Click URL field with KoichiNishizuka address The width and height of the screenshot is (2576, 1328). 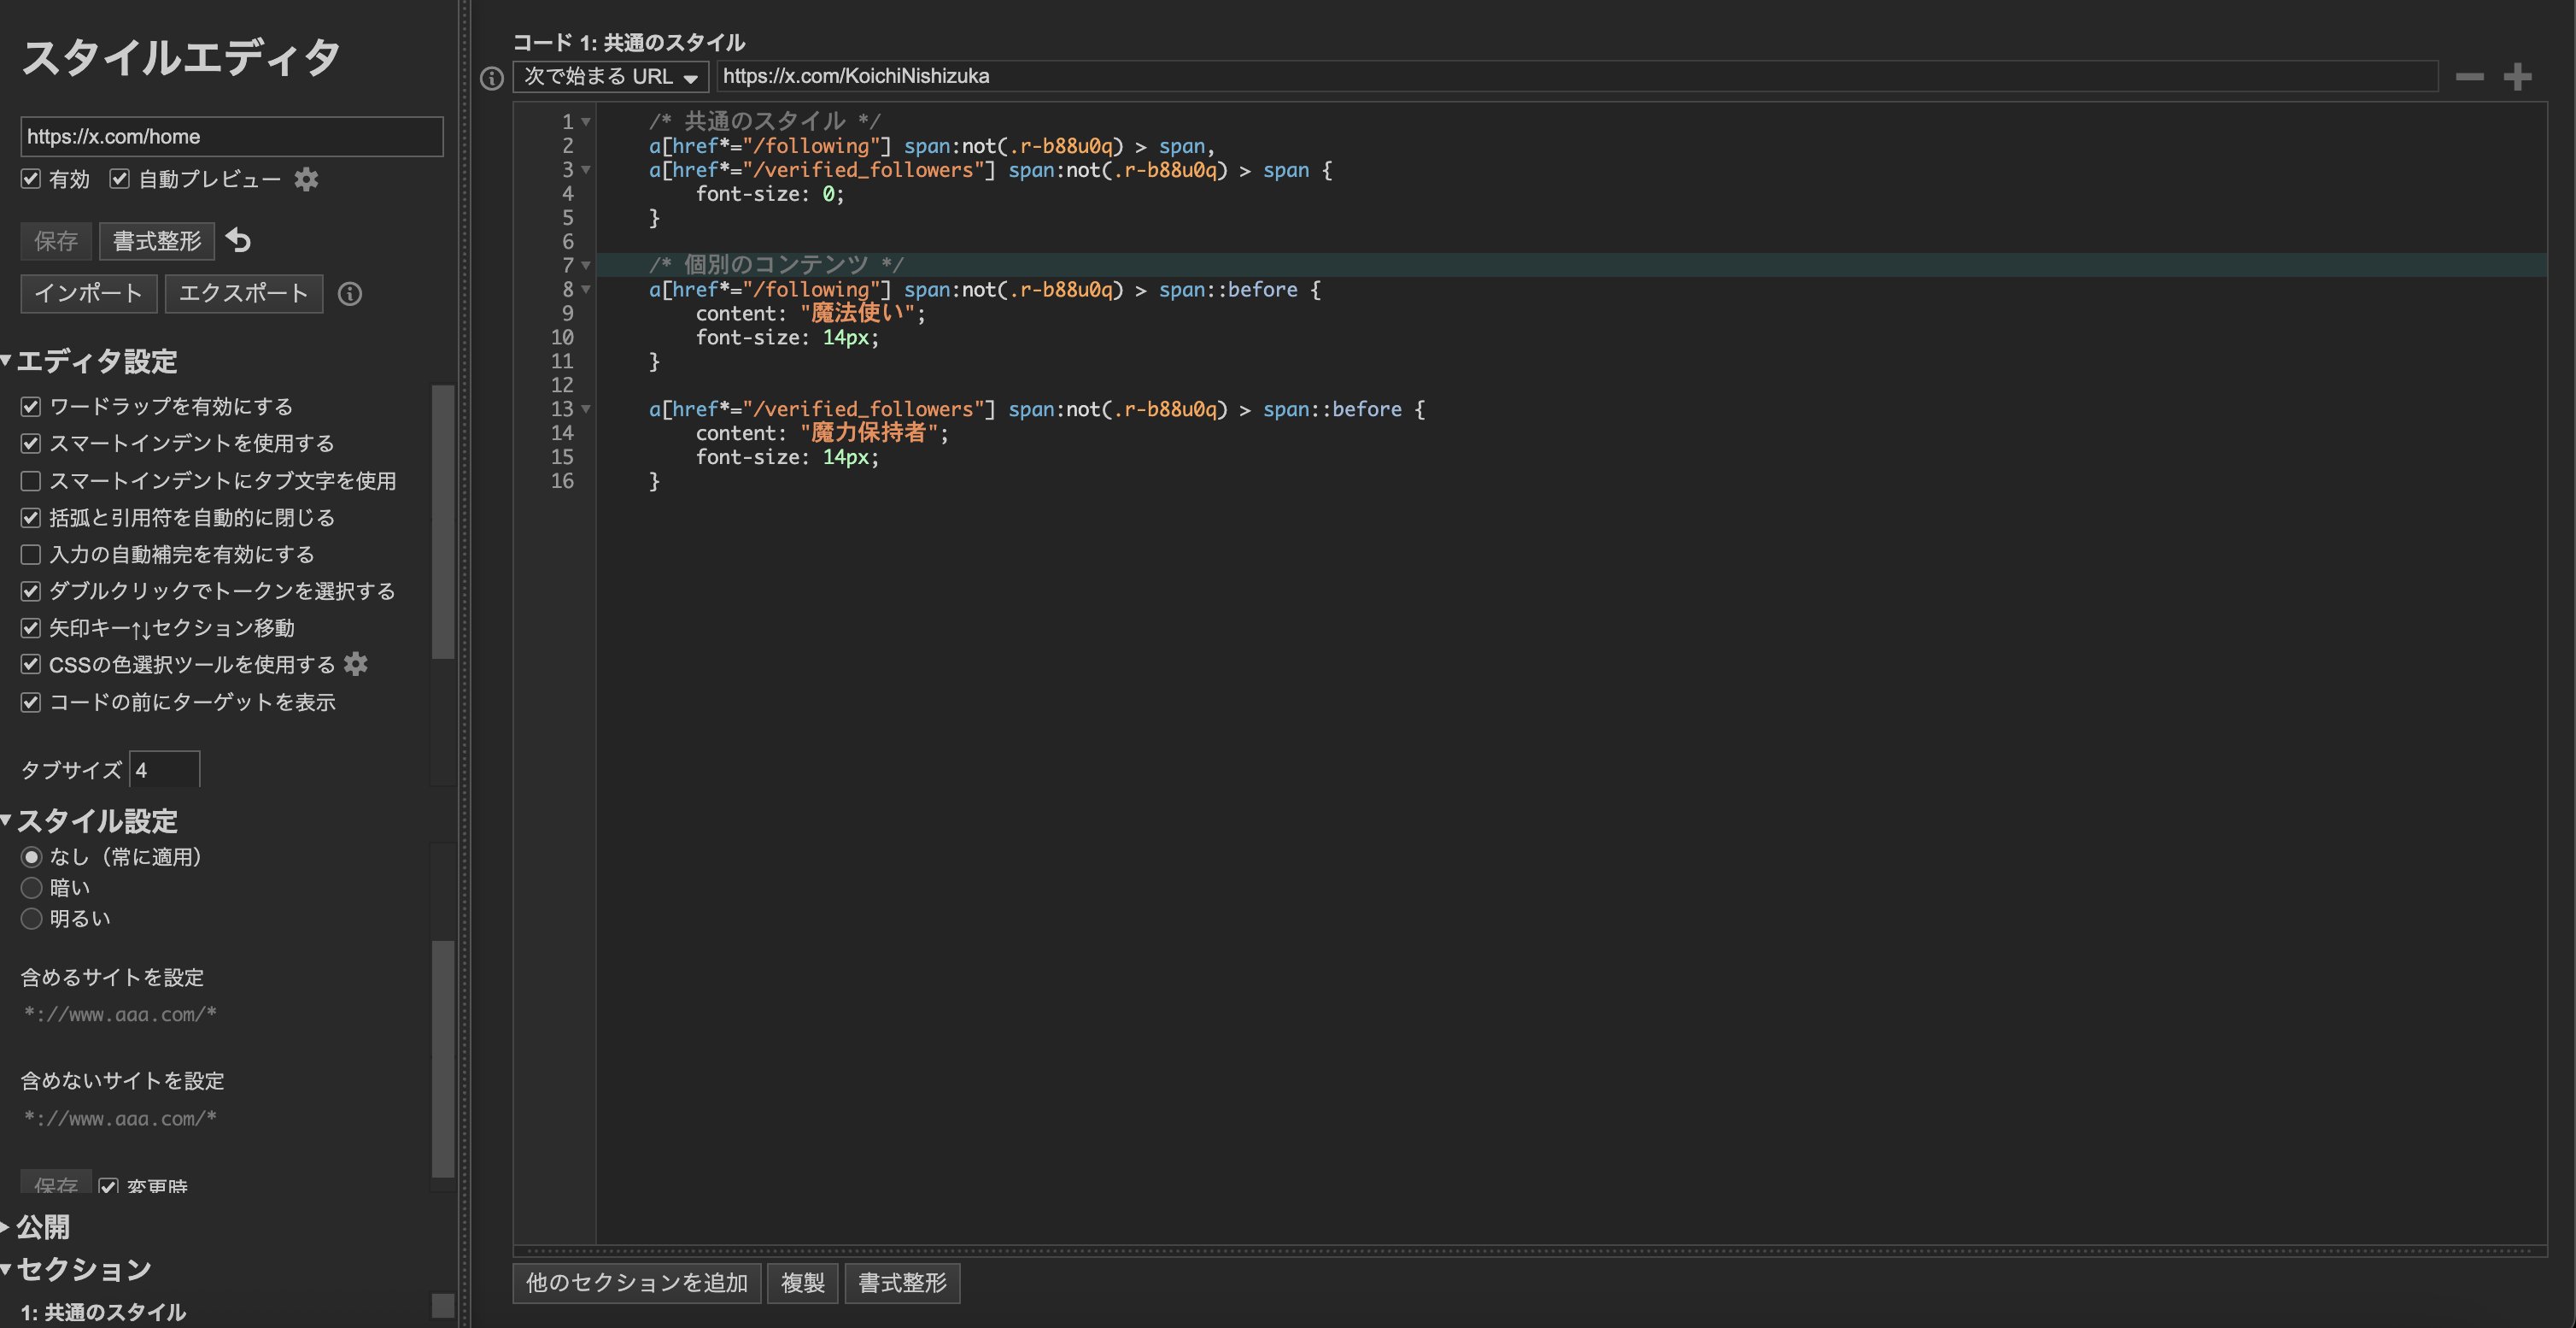1578,76
